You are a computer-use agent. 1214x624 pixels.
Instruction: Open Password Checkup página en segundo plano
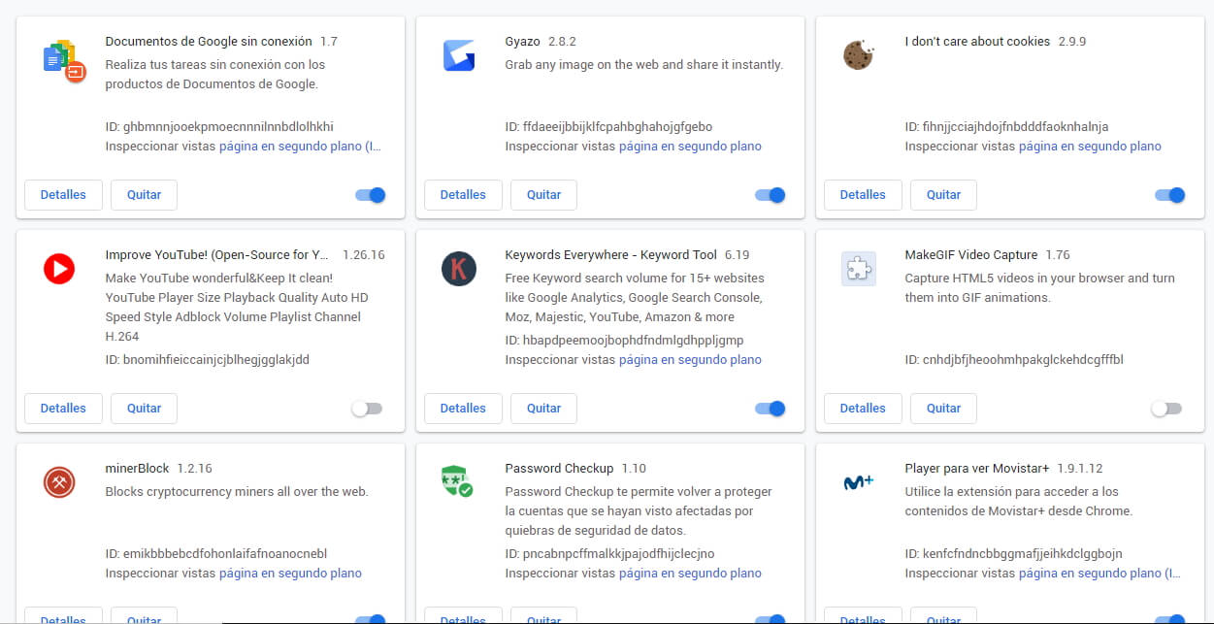click(690, 574)
